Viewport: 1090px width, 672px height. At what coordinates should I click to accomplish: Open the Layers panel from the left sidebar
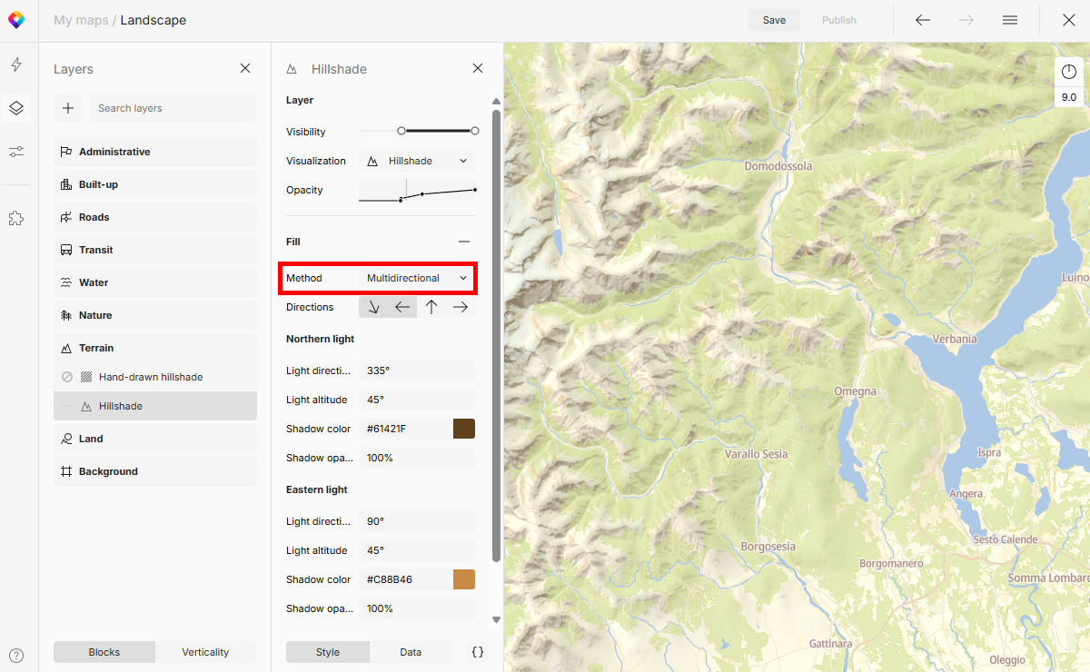[x=16, y=108]
